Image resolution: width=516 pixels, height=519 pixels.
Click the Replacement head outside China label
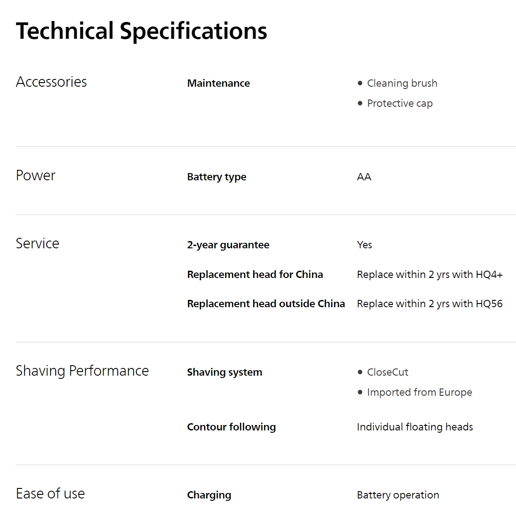click(266, 304)
